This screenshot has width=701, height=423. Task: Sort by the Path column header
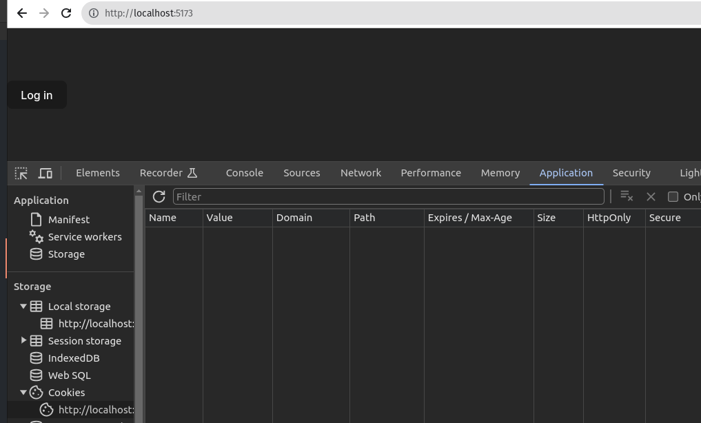(387, 218)
